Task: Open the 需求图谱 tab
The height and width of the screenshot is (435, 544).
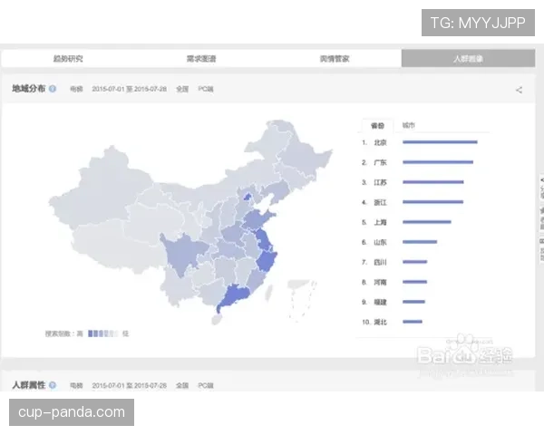Action: coord(201,59)
